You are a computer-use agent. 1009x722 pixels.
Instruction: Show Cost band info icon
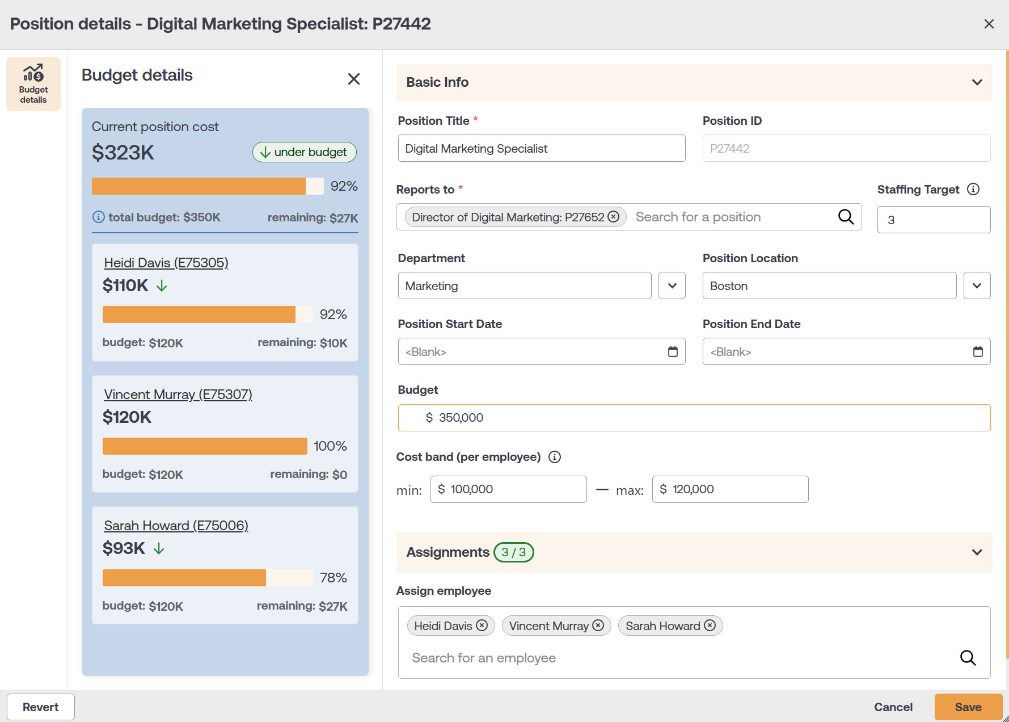(555, 457)
